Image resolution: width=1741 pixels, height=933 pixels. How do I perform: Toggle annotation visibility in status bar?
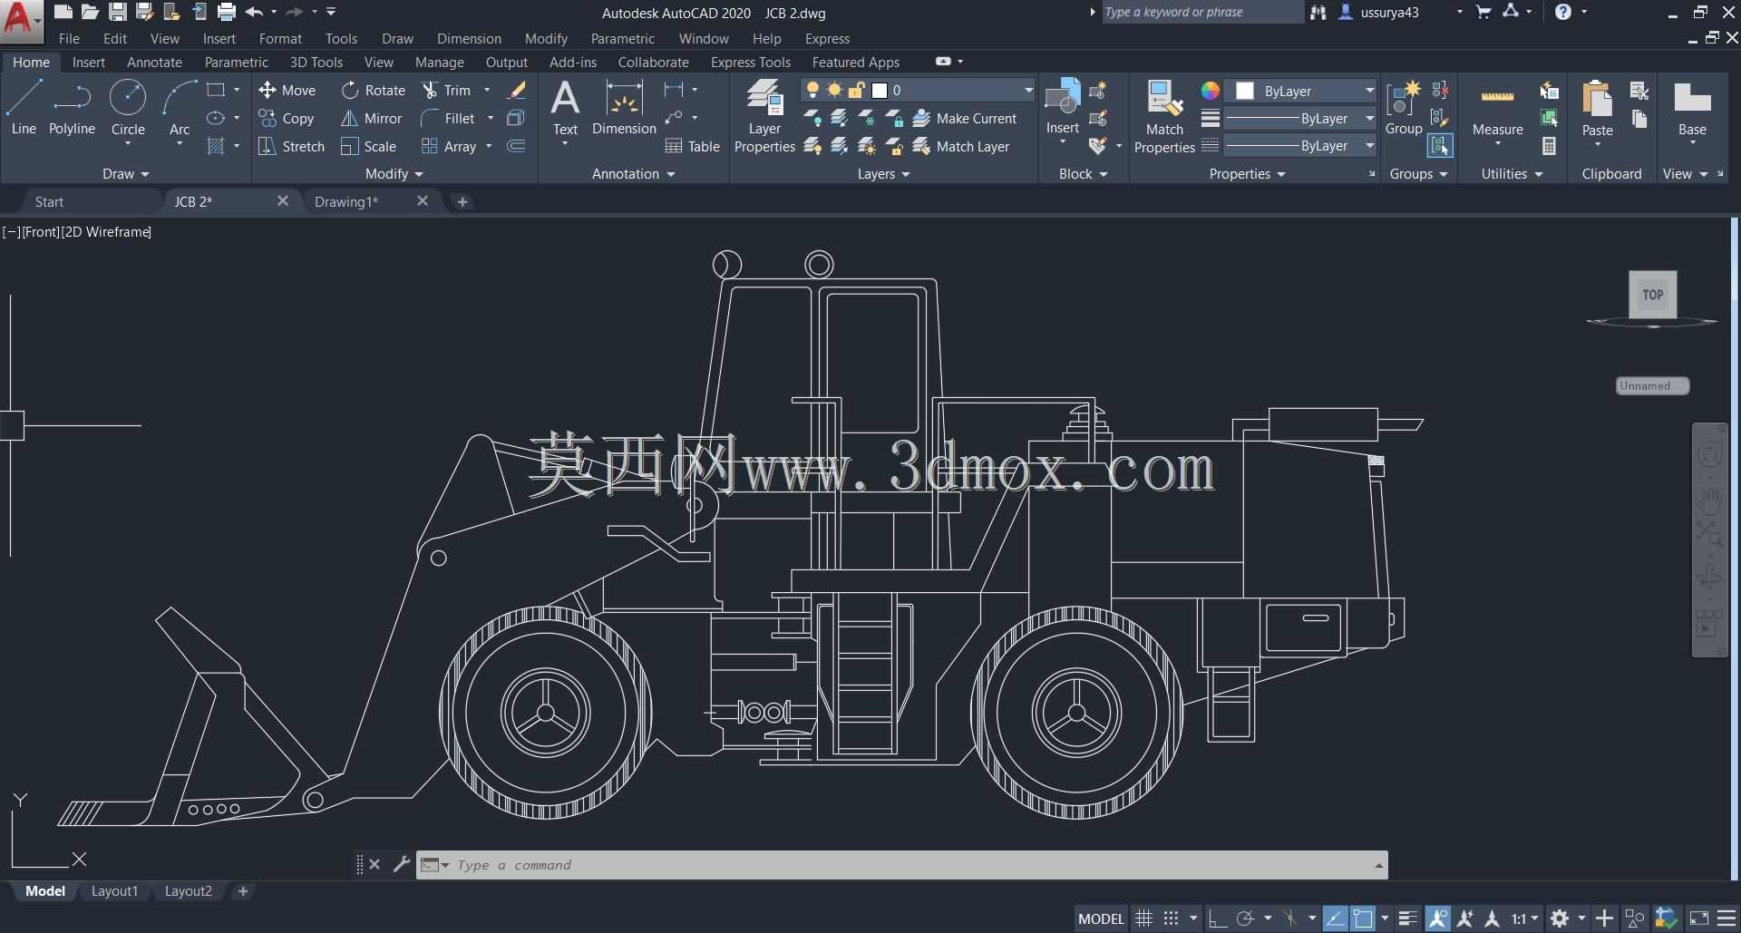1437,918
